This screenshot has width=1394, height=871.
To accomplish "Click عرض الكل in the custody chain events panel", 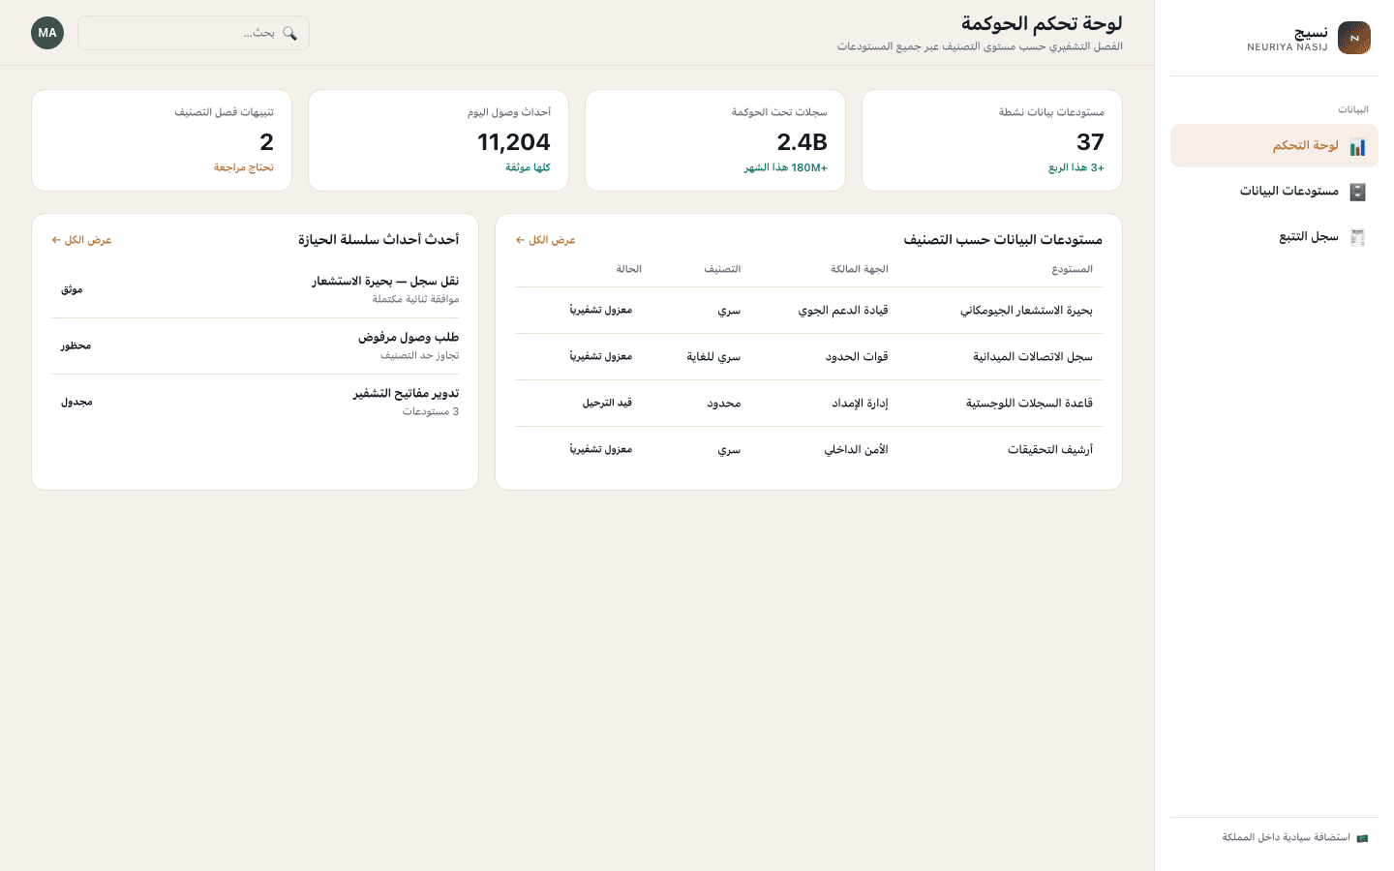I will click(82, 240).
